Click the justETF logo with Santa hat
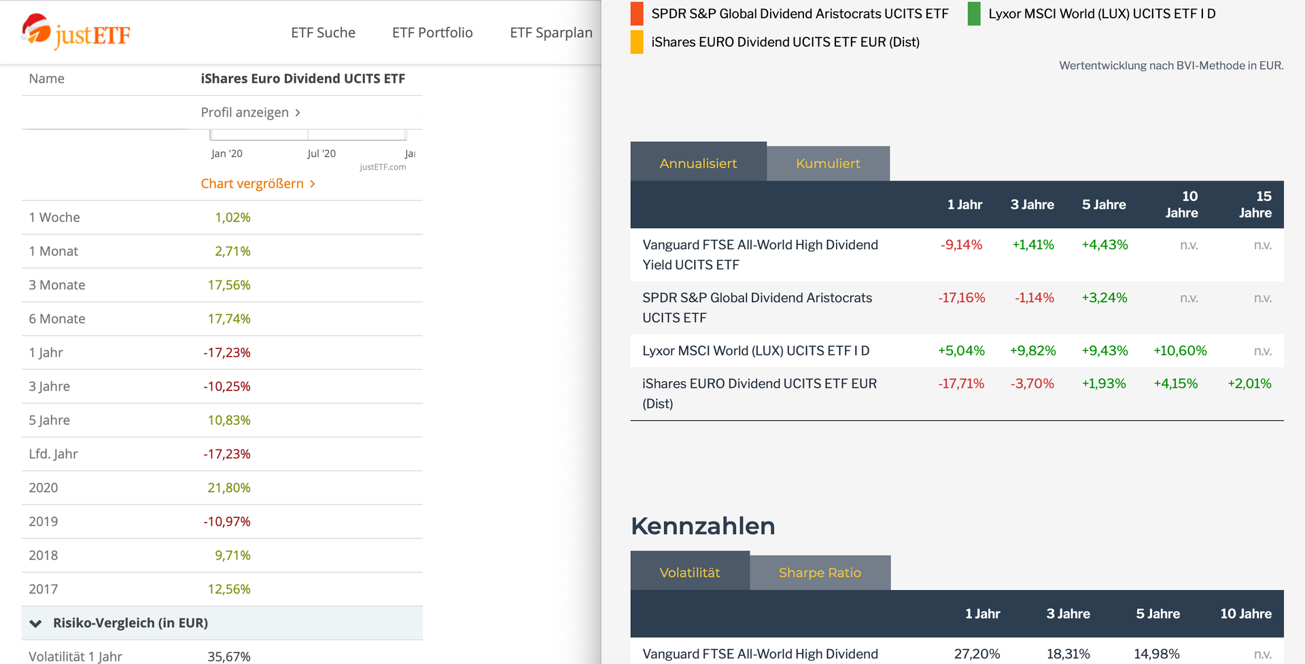This screenshot has height=664, width=1305. pos(75,32)
